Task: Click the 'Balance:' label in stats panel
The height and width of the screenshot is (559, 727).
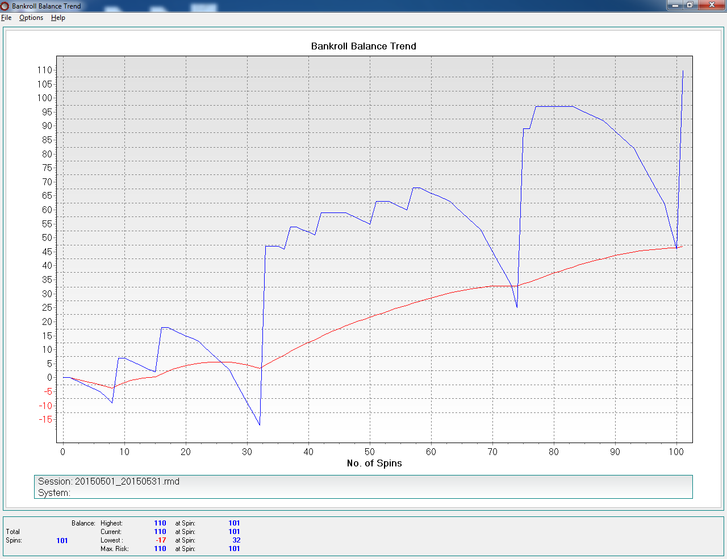Action: tap(83, 523)
